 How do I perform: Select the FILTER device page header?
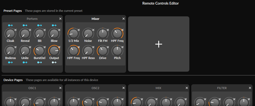click(x=222, y=88)
